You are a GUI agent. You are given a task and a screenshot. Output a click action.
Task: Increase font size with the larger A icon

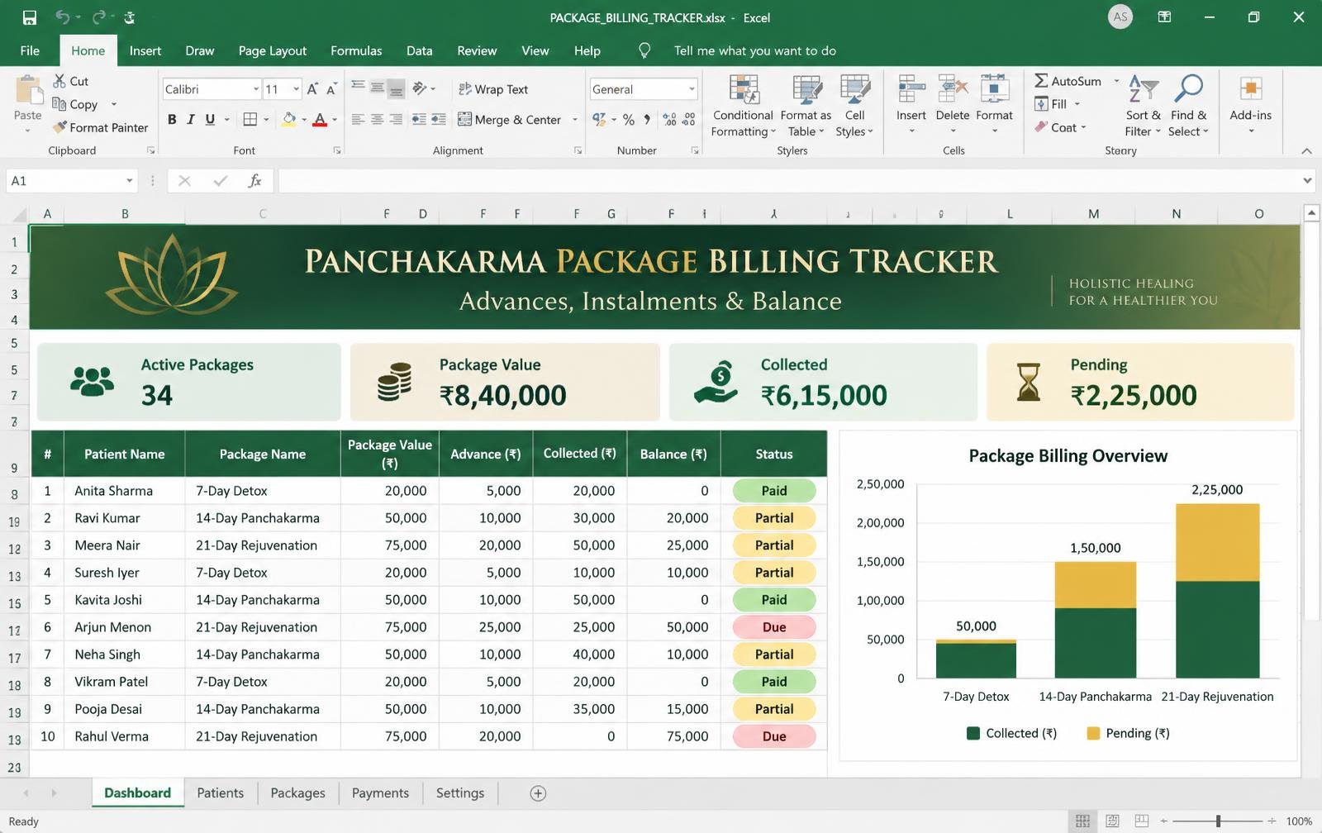pyautogui.click(x=312, y=89)
